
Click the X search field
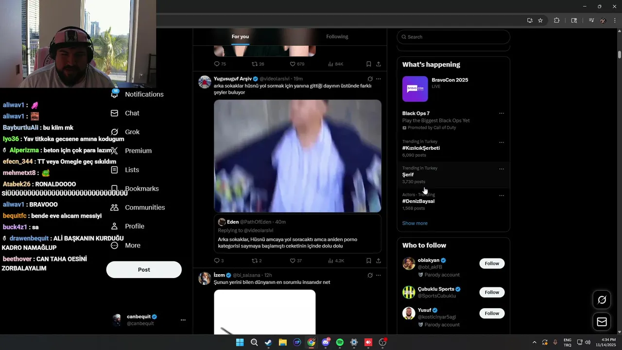pyautogui.click(x=453, y=37)
